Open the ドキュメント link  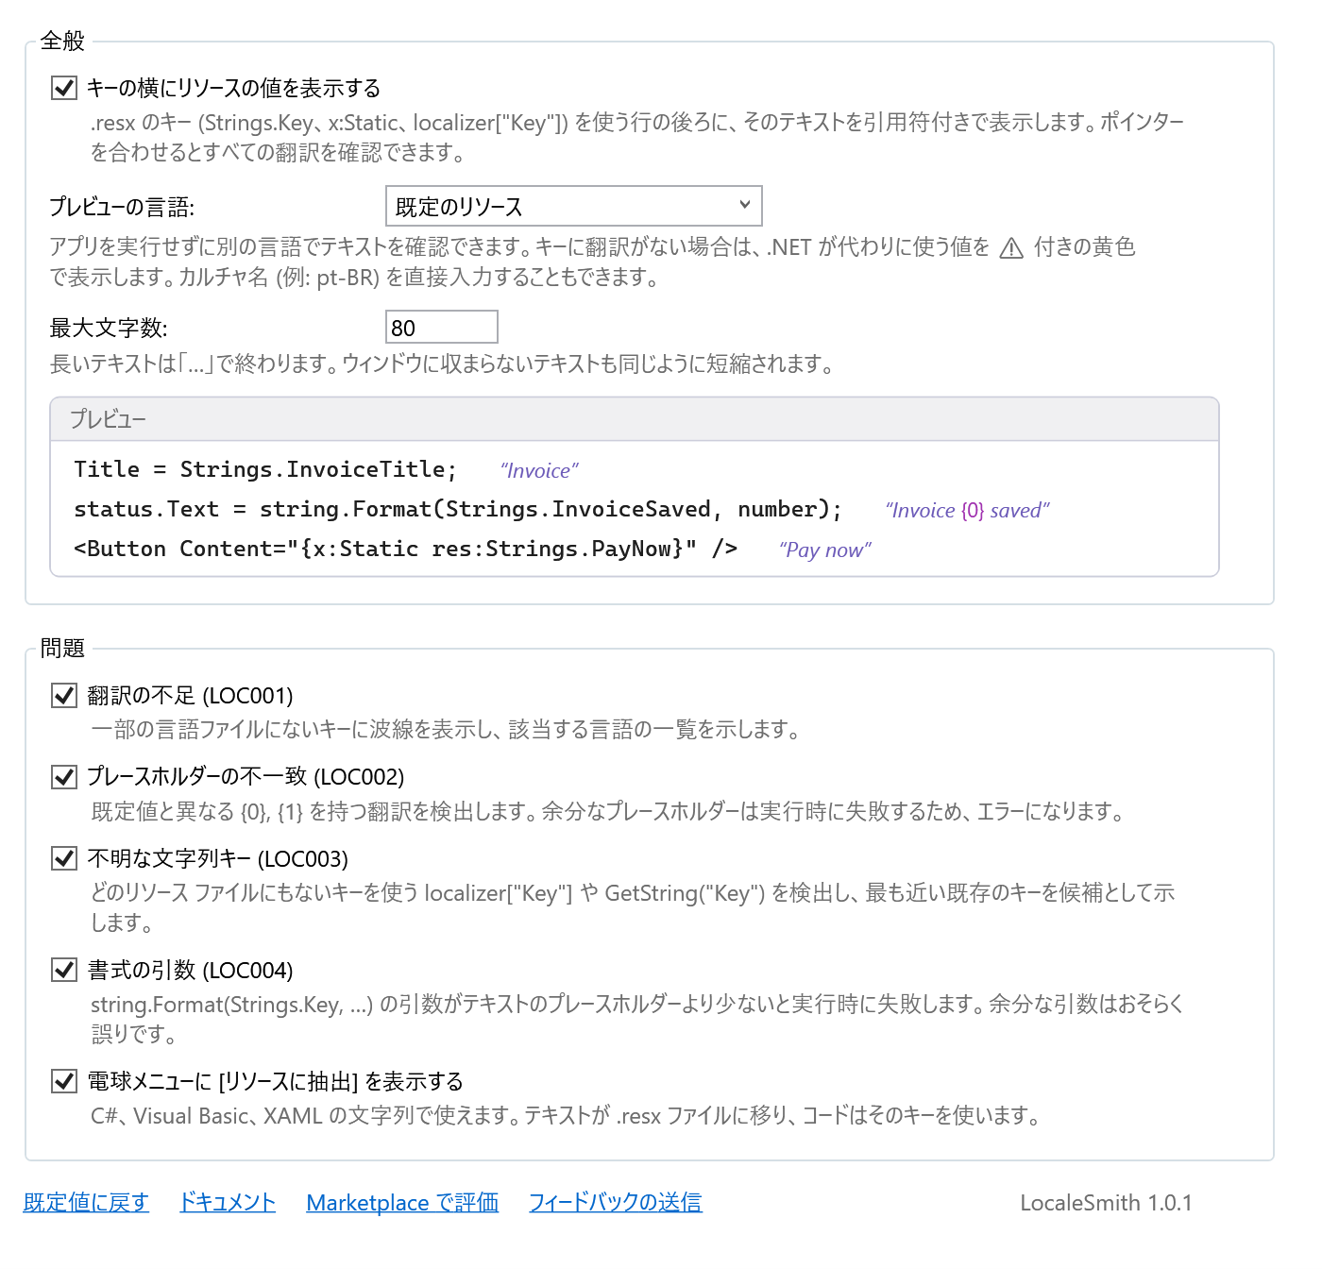(228, 1202)
